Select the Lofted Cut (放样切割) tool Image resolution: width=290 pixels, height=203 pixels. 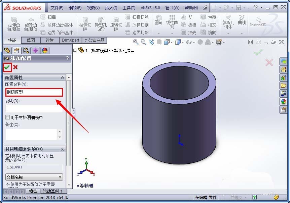tap(137, 25)
